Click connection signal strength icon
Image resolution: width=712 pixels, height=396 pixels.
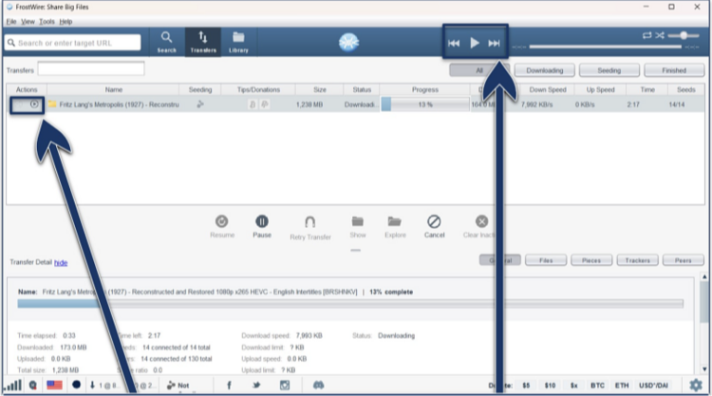pyautogui.click(x=13, y=386)
